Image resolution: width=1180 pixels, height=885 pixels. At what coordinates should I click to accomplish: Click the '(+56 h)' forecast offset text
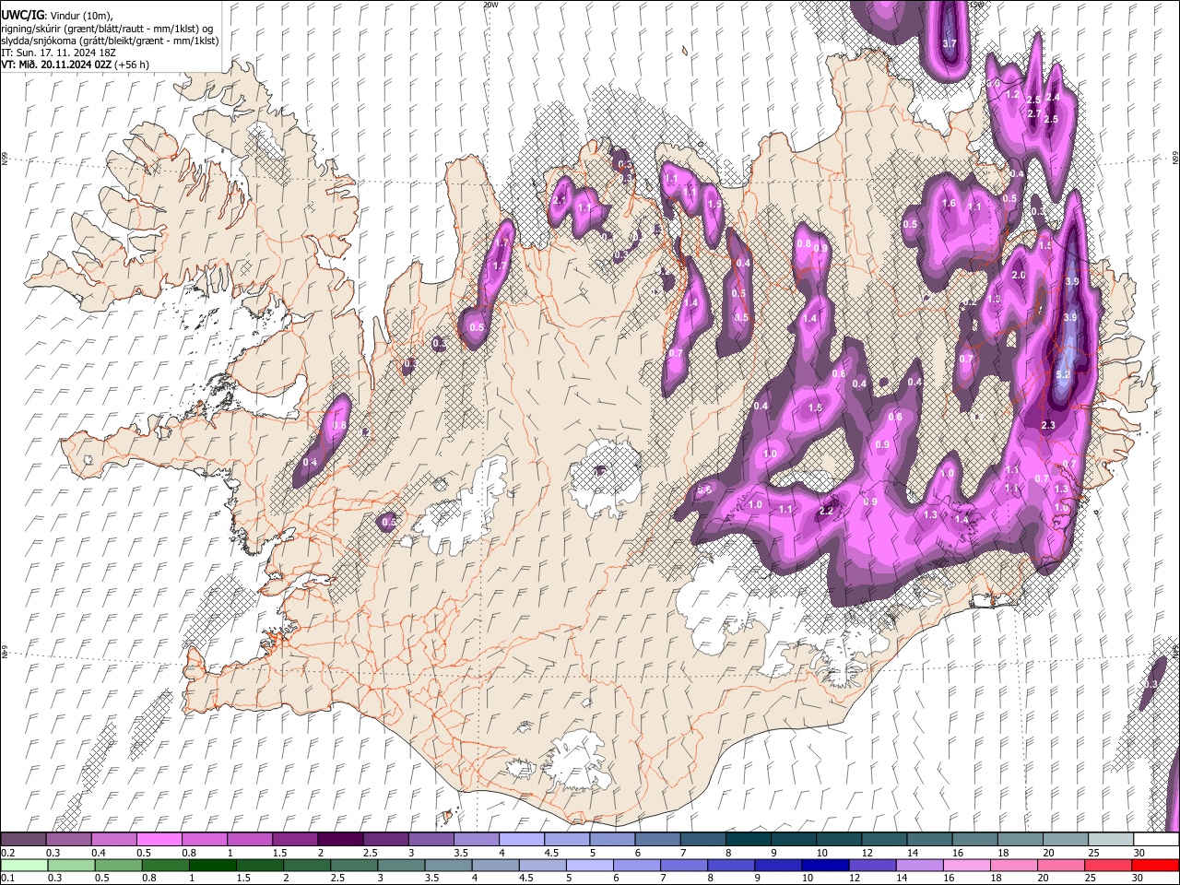click(x=132, y=65)
